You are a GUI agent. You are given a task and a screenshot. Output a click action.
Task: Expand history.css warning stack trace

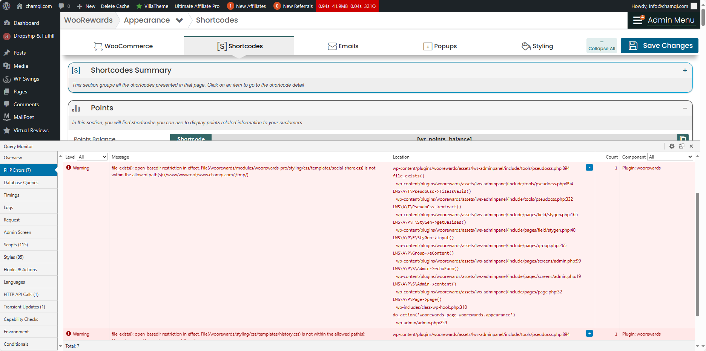pyautogui.click(x=589, y=333)
